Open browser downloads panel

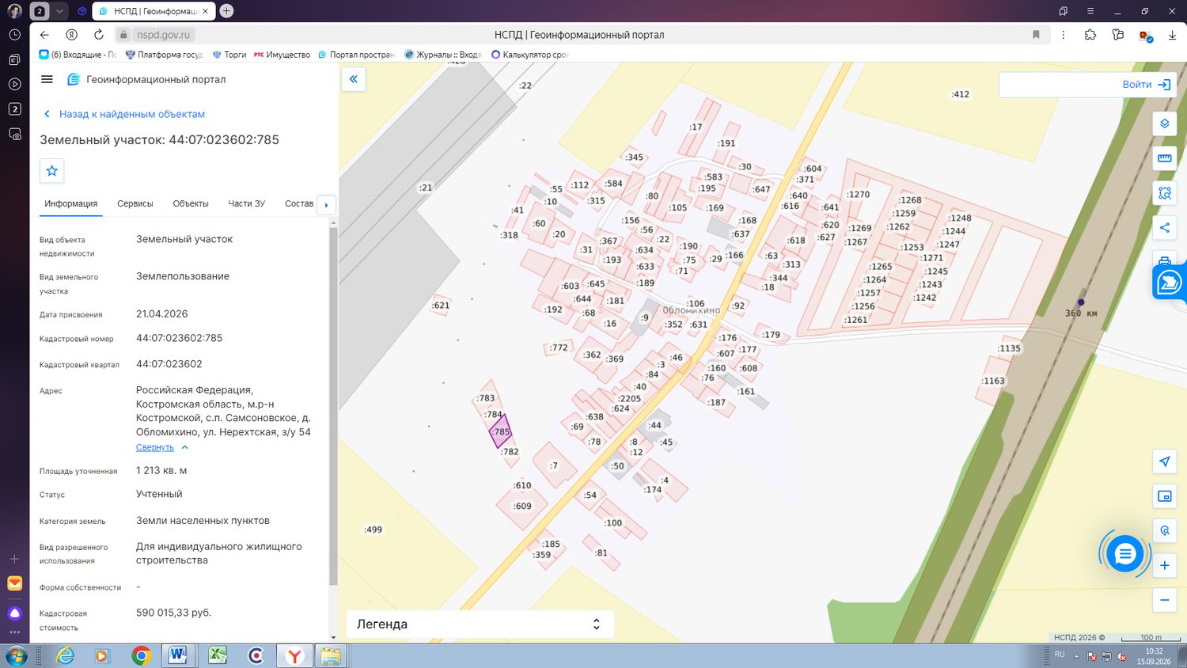[x=1172, y=35]
